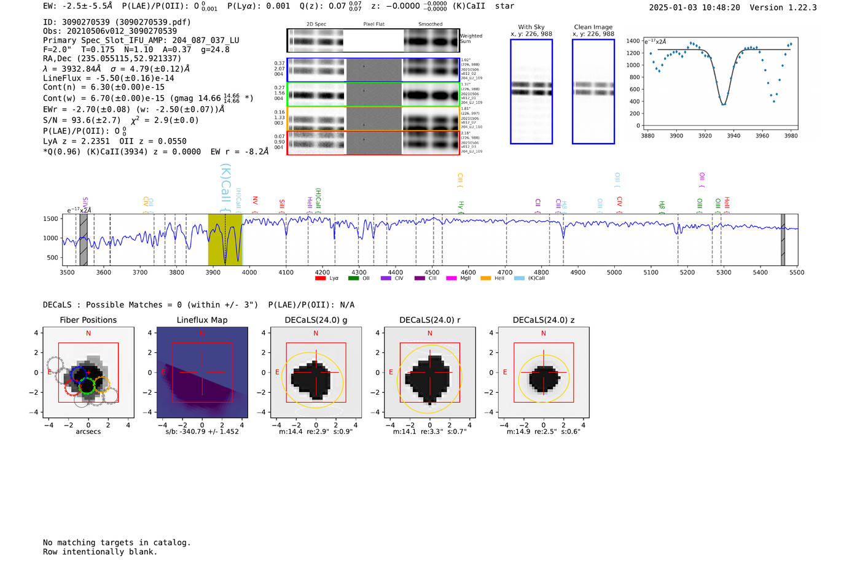
Task: Click the EWr = -2.70 value line
Action: click(133, 109)
